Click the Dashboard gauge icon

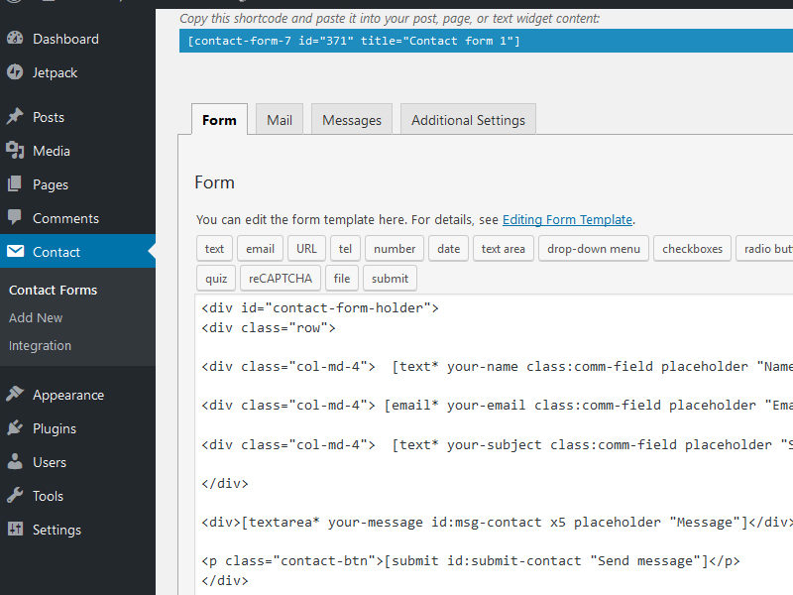(15, 39)
